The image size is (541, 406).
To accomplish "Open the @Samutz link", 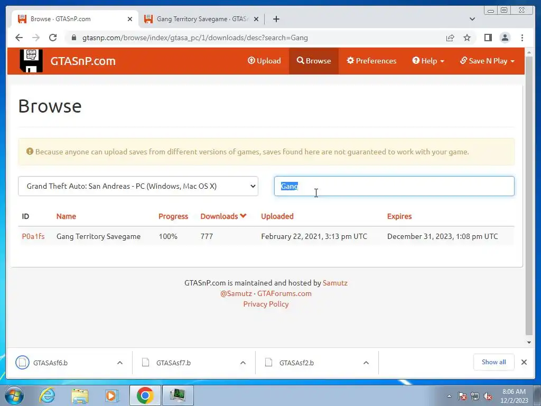I will click(236, 293).
